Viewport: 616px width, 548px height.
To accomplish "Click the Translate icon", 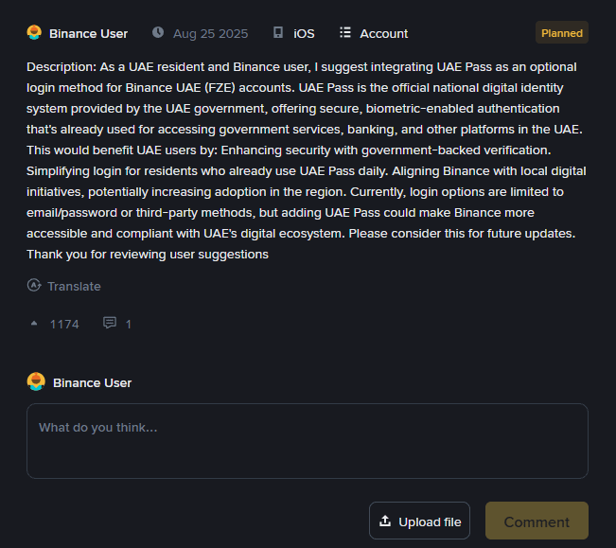I will (34, 286).
